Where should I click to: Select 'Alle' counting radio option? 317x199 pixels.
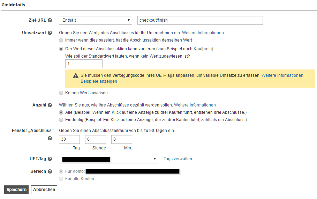click(61, 112)
